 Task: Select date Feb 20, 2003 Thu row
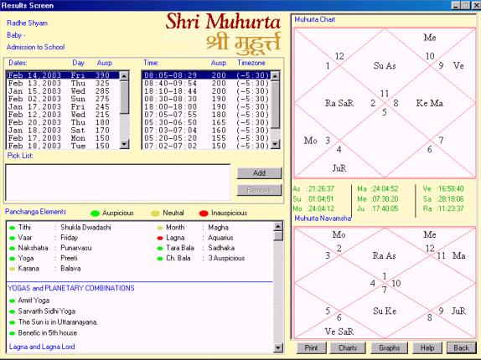(x=63, y=122)
